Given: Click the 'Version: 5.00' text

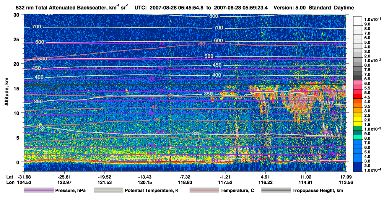Looking at the screenshot, I should [x=289, y=8].
